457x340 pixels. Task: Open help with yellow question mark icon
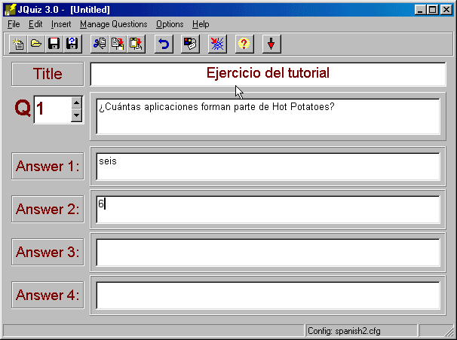point(244,44)
